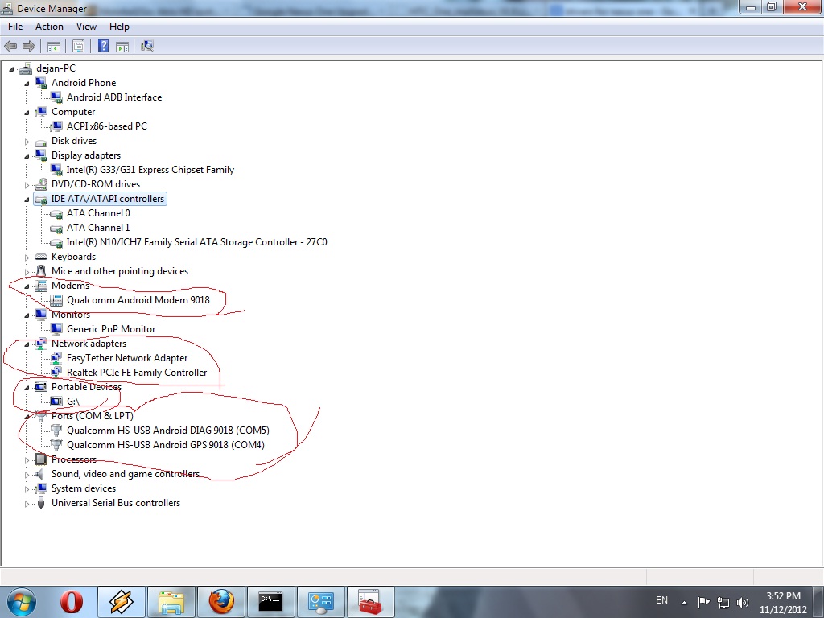Expand the Keyboards category
Screen dimensions: 824x618
coord(27,257)
